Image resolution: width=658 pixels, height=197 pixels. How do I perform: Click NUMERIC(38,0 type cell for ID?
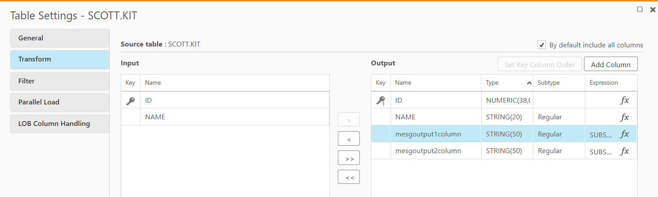507,100
